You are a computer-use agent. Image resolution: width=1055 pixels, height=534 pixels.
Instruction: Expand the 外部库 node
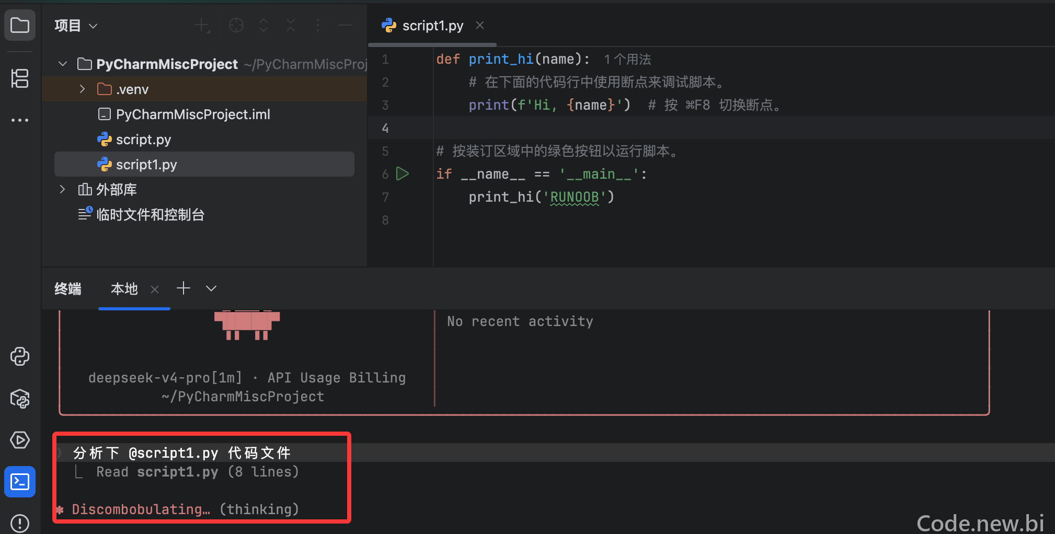pyautogui.click(x=63, y=189)
